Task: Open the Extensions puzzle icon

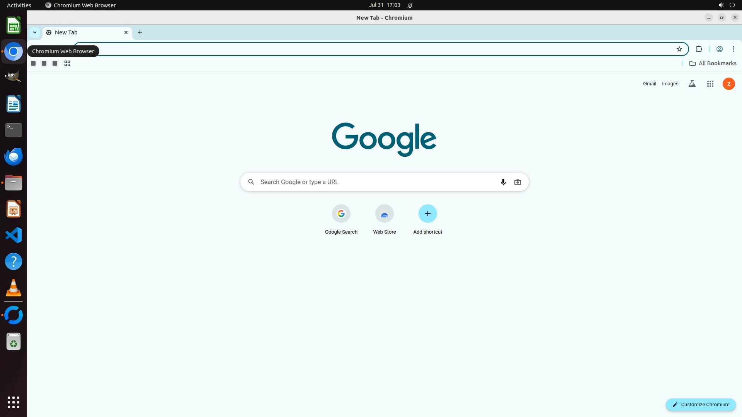Action: (x=699, y=49)
